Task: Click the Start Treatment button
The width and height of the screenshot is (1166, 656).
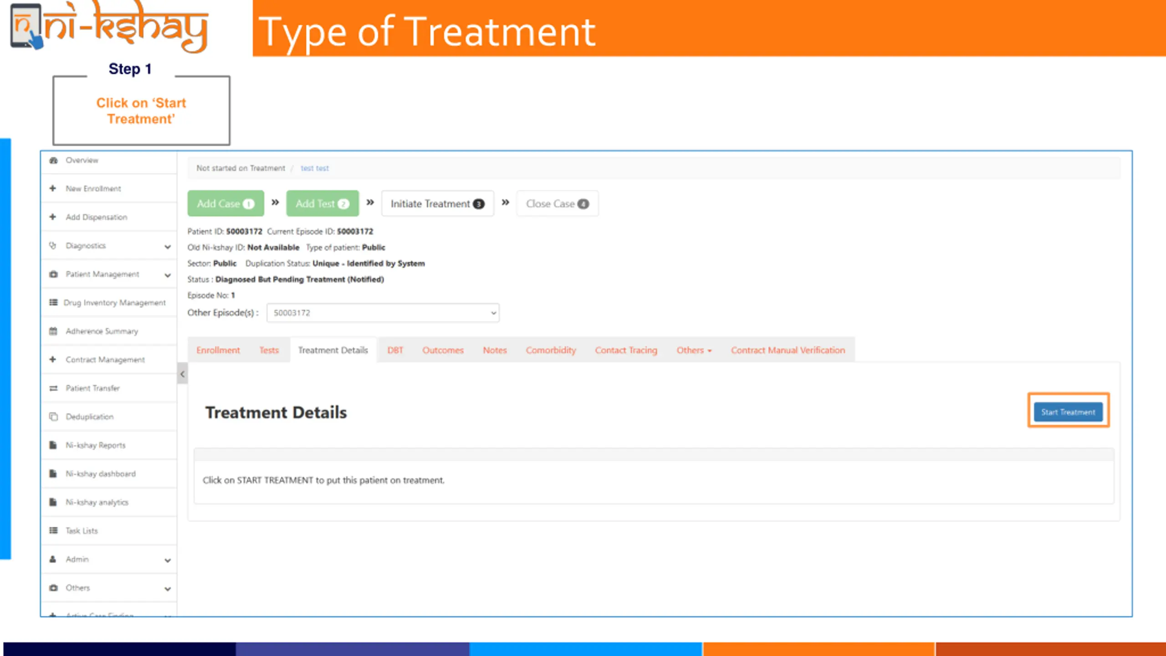Action: pos(1068,412)
